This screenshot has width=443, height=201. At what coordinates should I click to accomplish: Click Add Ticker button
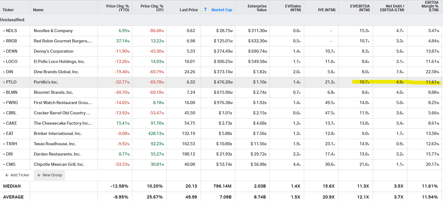pos(17,175)
